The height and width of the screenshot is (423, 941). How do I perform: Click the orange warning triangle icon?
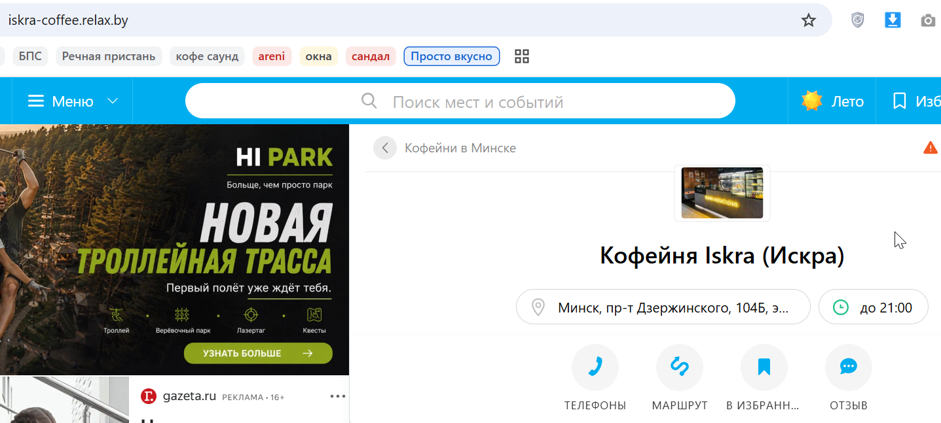click(930, 148)
